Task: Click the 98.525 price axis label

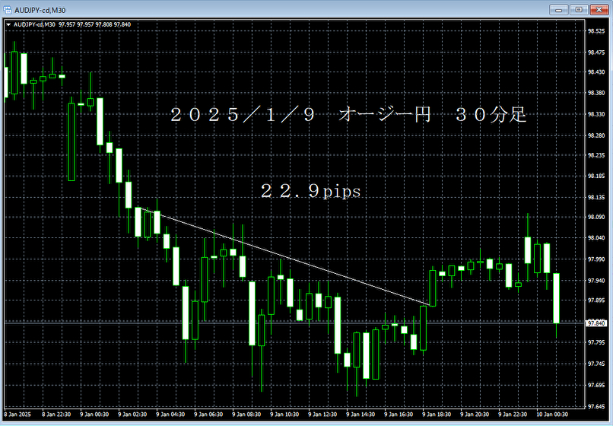Action: tap(596, 31)
